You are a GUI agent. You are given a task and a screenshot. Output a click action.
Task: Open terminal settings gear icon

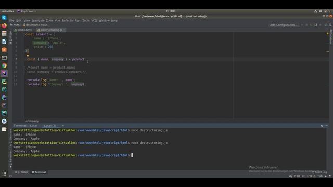click(322, 126)
